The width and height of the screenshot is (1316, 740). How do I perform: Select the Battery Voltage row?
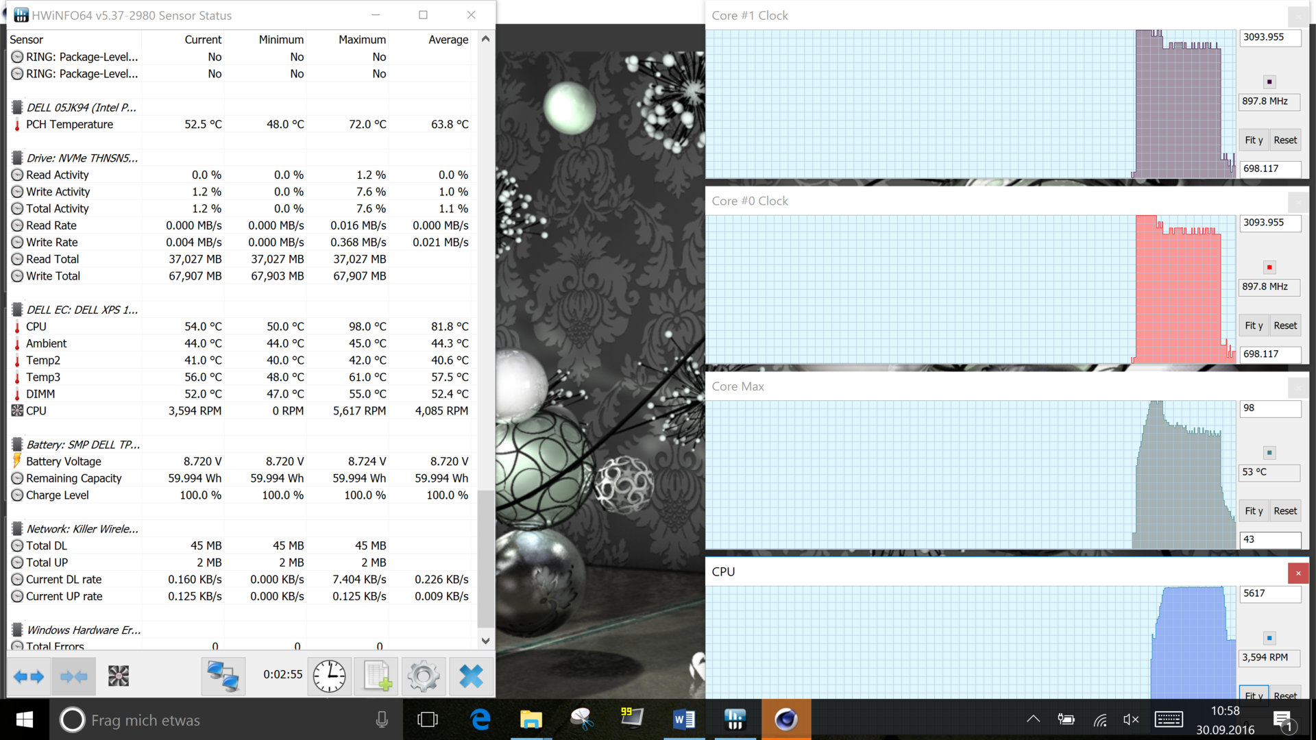click(x=240, y=462)
